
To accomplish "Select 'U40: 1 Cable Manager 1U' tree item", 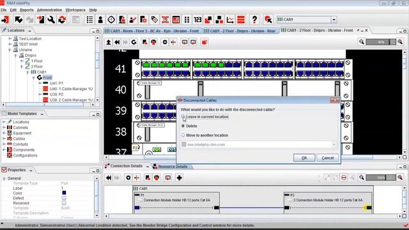I will (x=71, y=89).
